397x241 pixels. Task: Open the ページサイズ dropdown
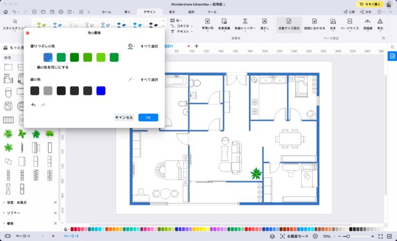(350, 24)
